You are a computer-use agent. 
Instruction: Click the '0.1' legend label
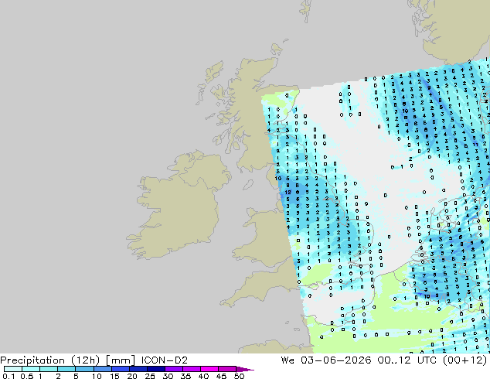[x=9, y=376]
